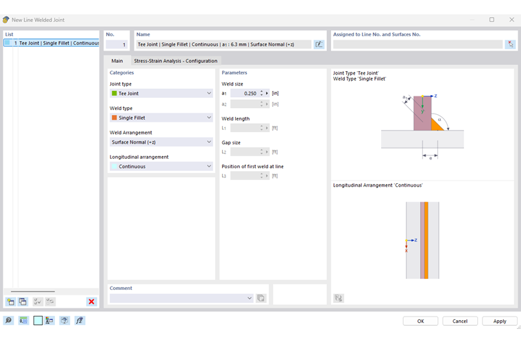Click the Assigned to Line No. input field
This screenshot has width=521, height=344.
point(417,44)
